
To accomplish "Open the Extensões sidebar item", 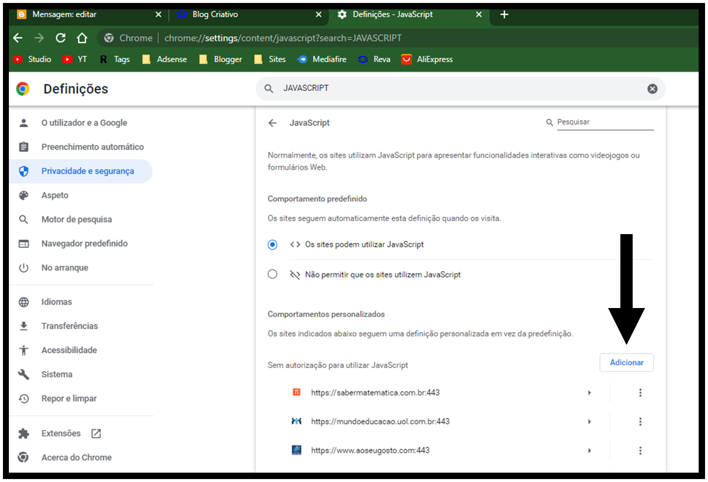I will (61, 433).
